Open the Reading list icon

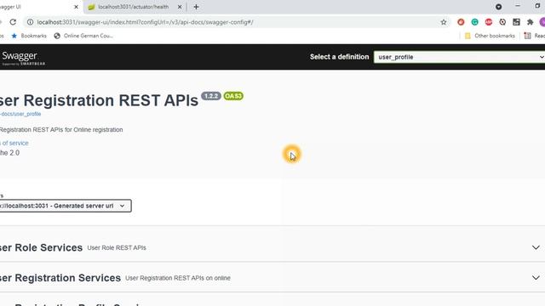pyautogui.click(x=534, y=36)
